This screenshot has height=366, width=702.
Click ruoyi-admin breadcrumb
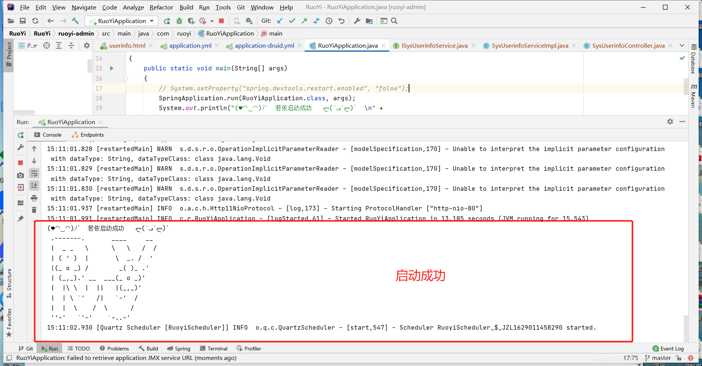pyautogui.click(x=76, y=33)
